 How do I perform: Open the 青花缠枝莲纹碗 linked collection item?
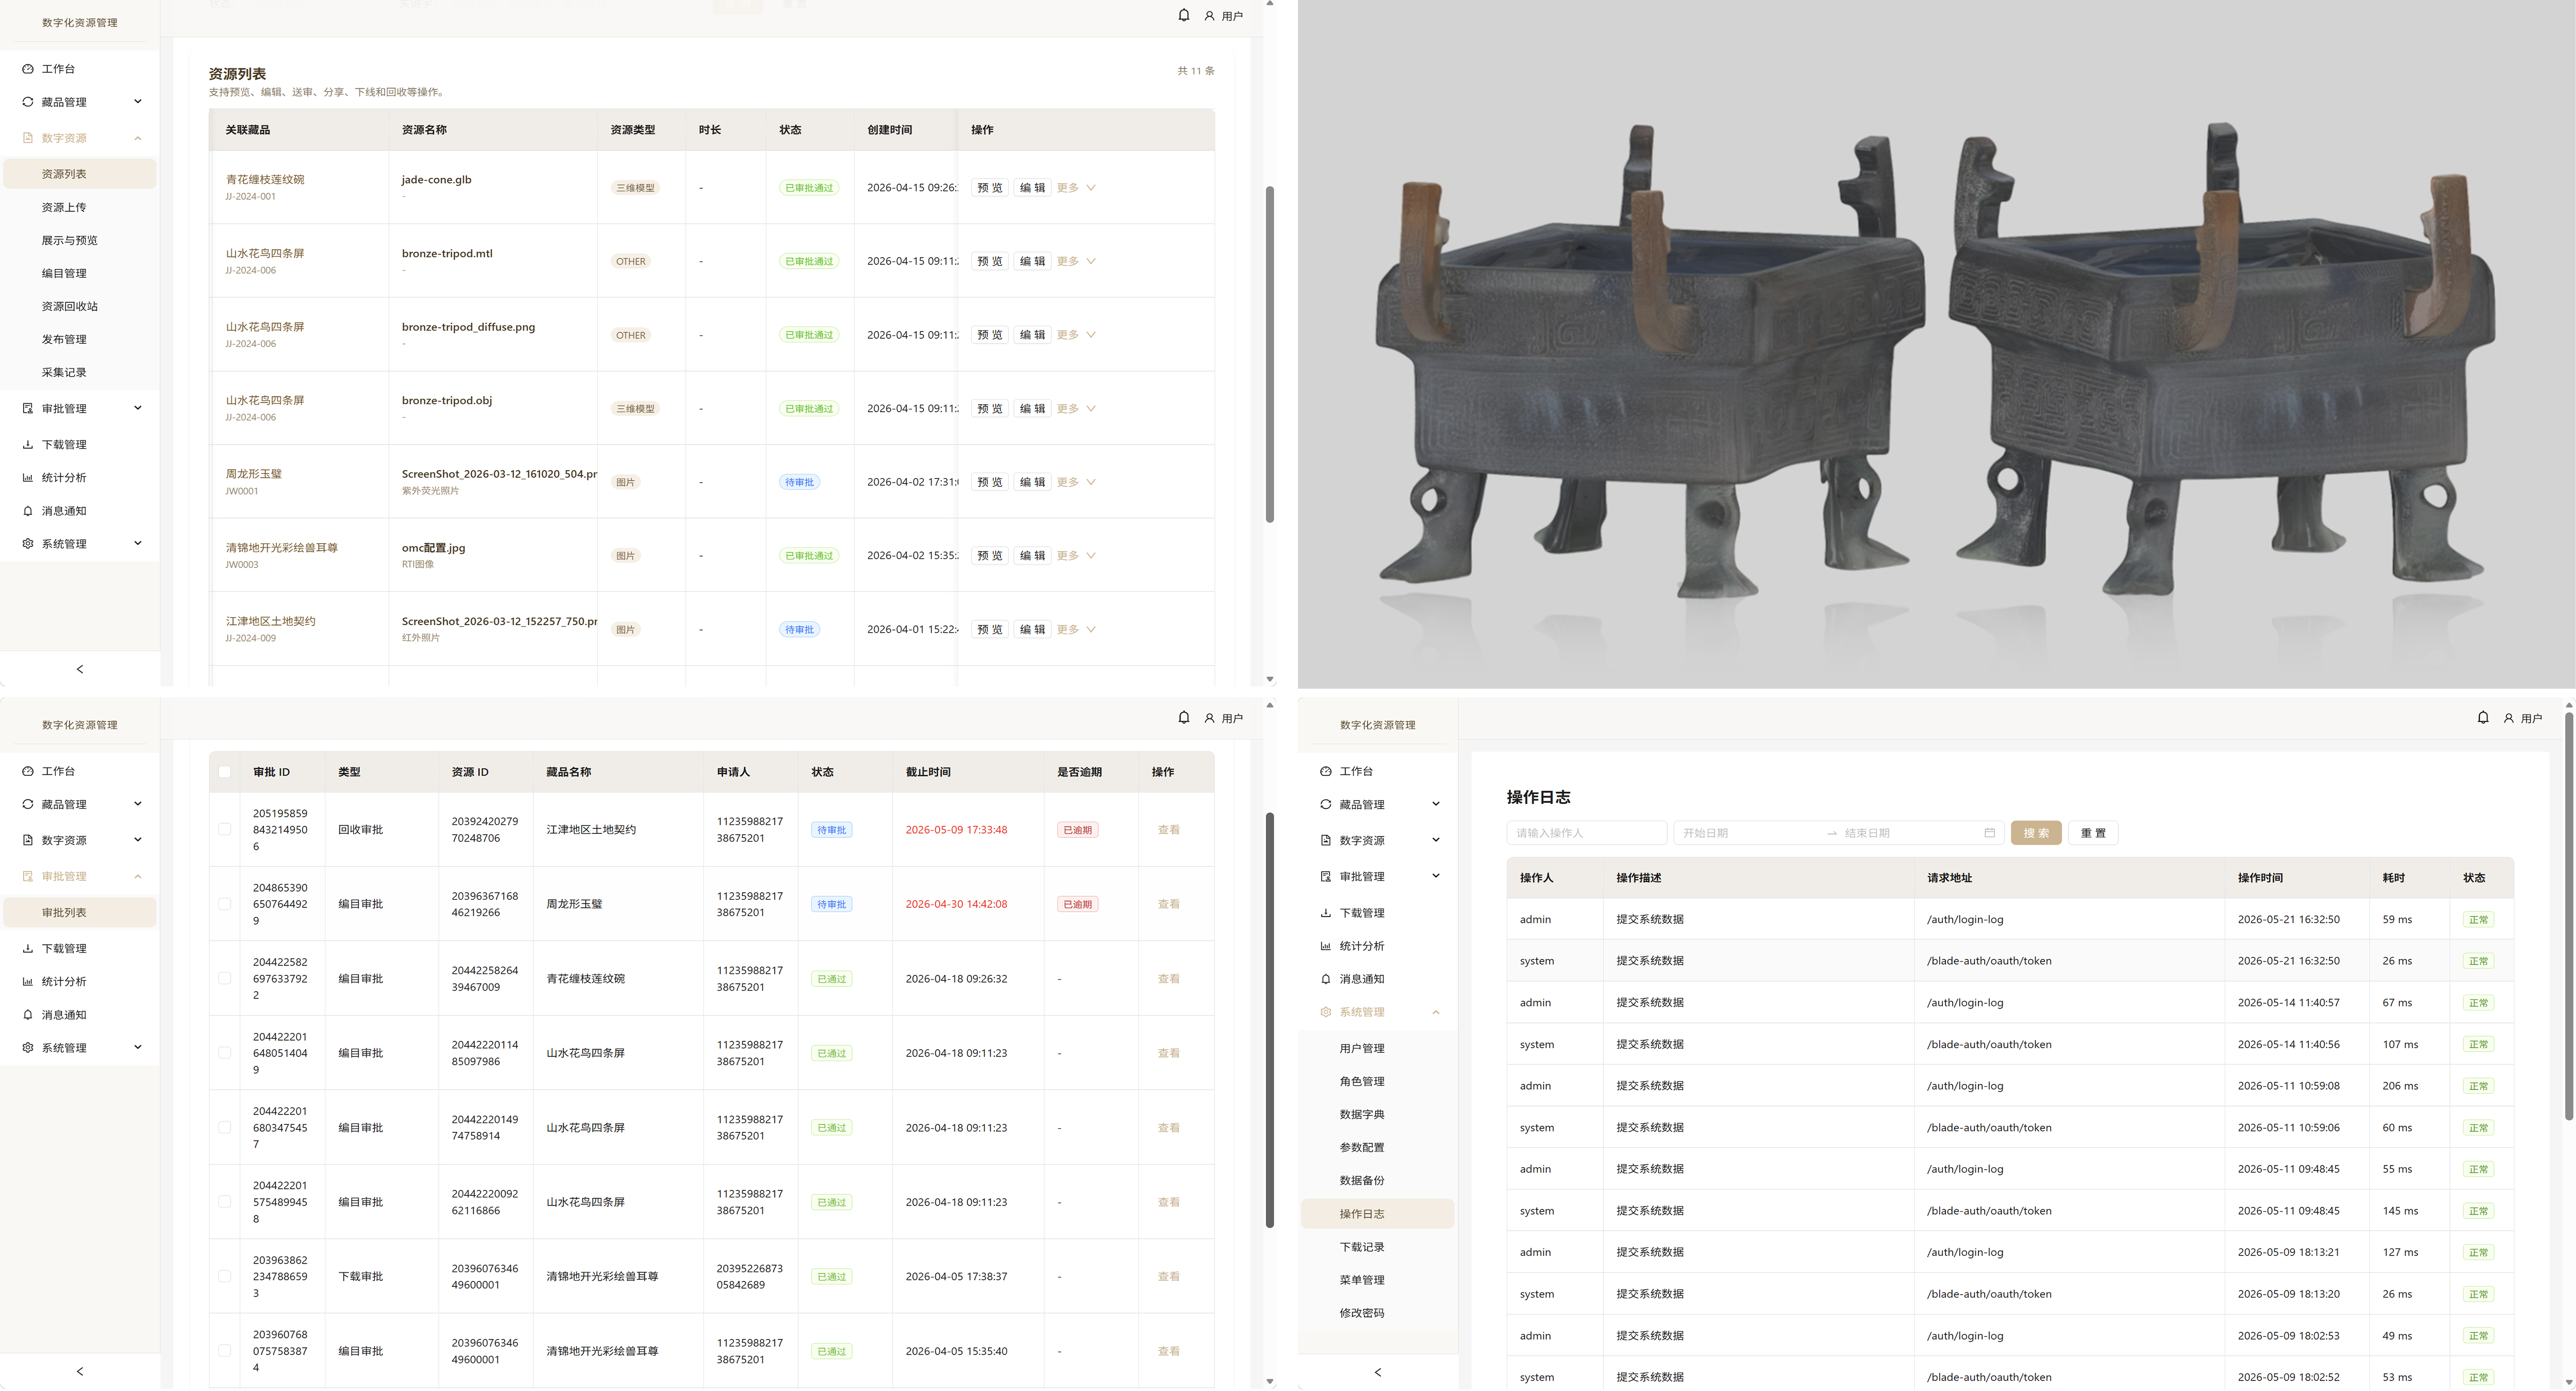tap(265, 180)
